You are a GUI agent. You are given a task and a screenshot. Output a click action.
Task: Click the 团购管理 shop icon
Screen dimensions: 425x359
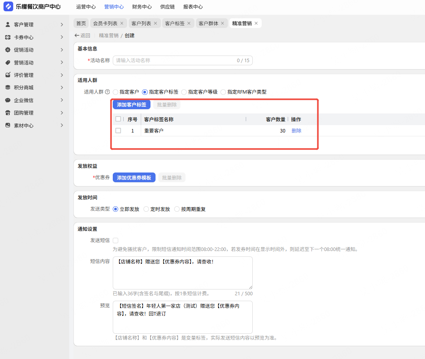pyautogui.click(x=8, y=113)
